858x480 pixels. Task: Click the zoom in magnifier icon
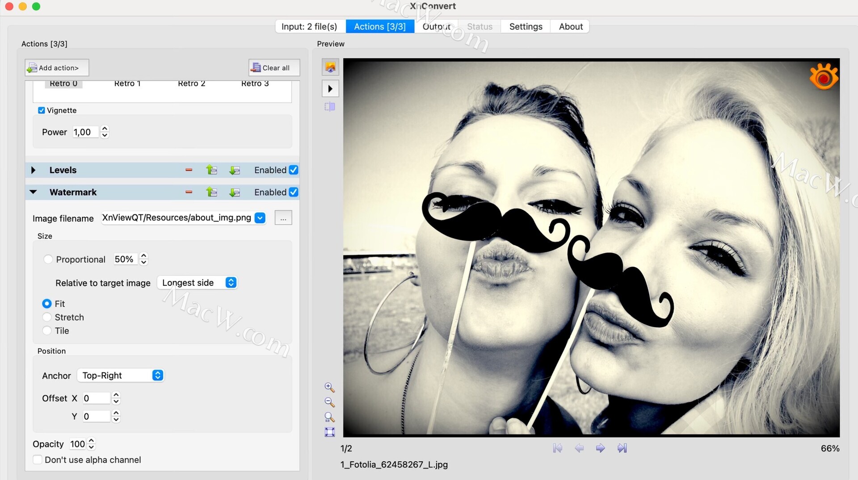(329, 387)
